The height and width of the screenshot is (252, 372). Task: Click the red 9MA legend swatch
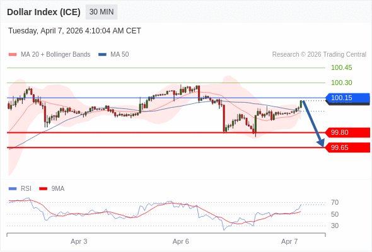click(x=43, y=189)
